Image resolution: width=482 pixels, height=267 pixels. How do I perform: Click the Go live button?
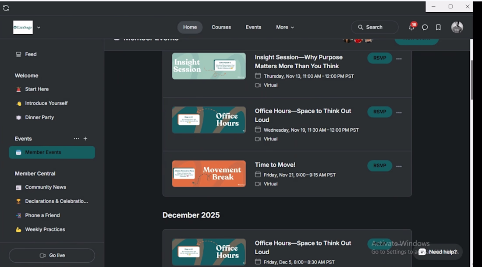click(x=52, y=255)
